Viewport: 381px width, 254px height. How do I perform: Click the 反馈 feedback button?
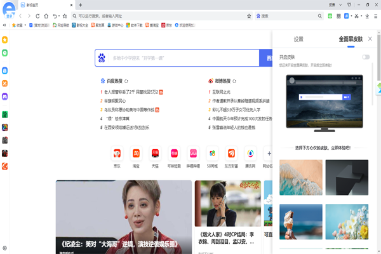pos(331,5)
